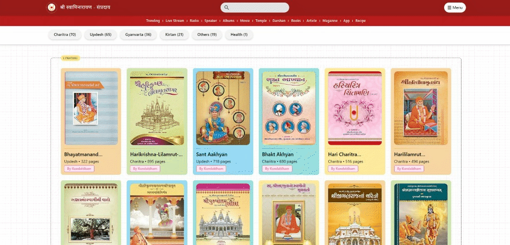This screenshot has width=510, height=245.
Task: Click the Bhayatmanand title text
Action: point(83,154)
